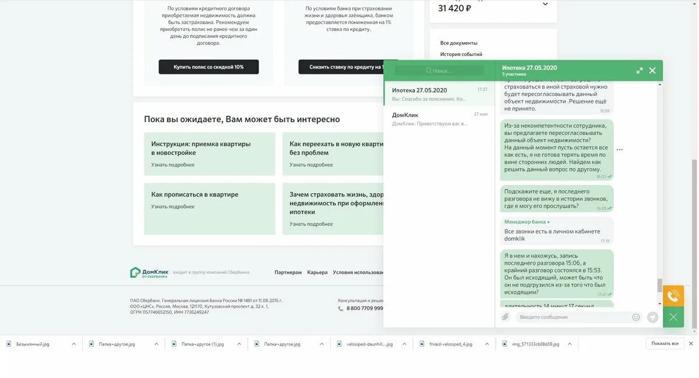699x378 pixels.
Task: Click Менеджер банка sender name
Action: click(x=525, y=222)
